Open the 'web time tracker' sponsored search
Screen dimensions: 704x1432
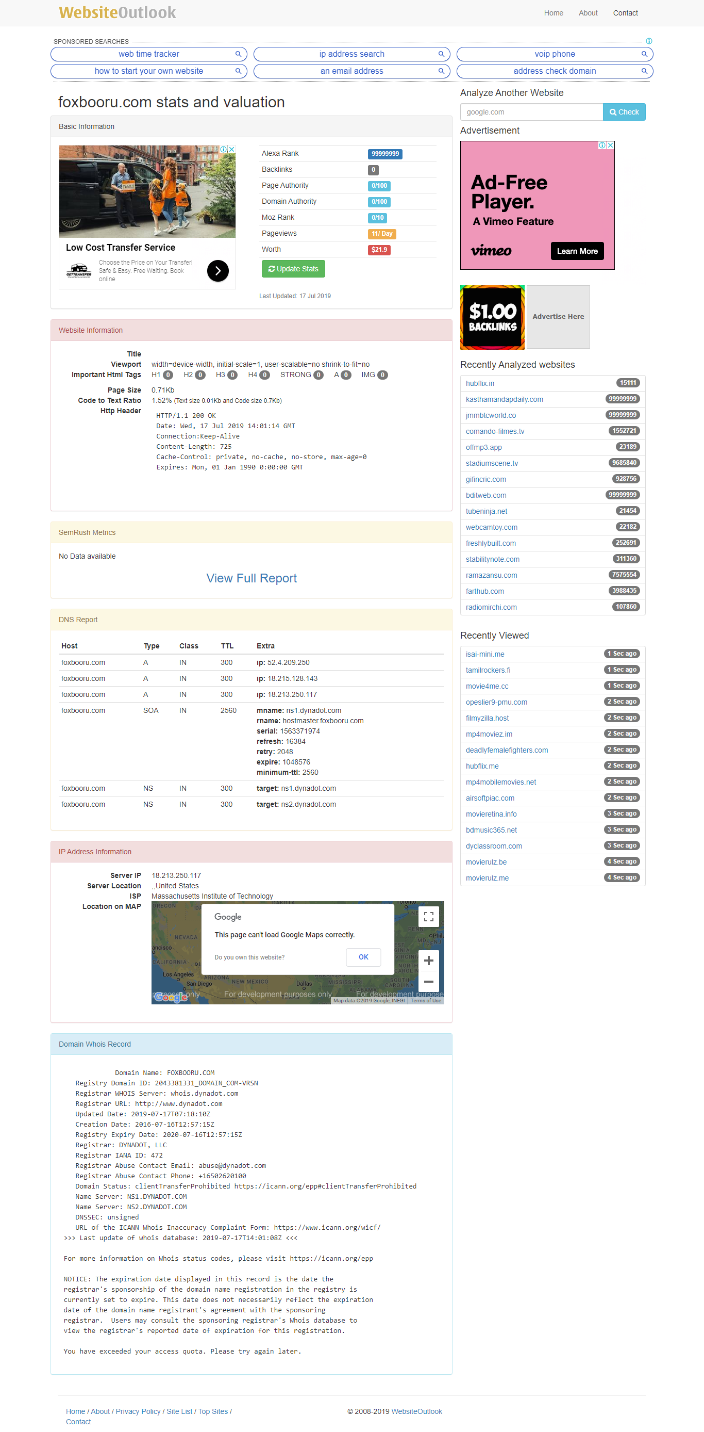tap(149, 54)
